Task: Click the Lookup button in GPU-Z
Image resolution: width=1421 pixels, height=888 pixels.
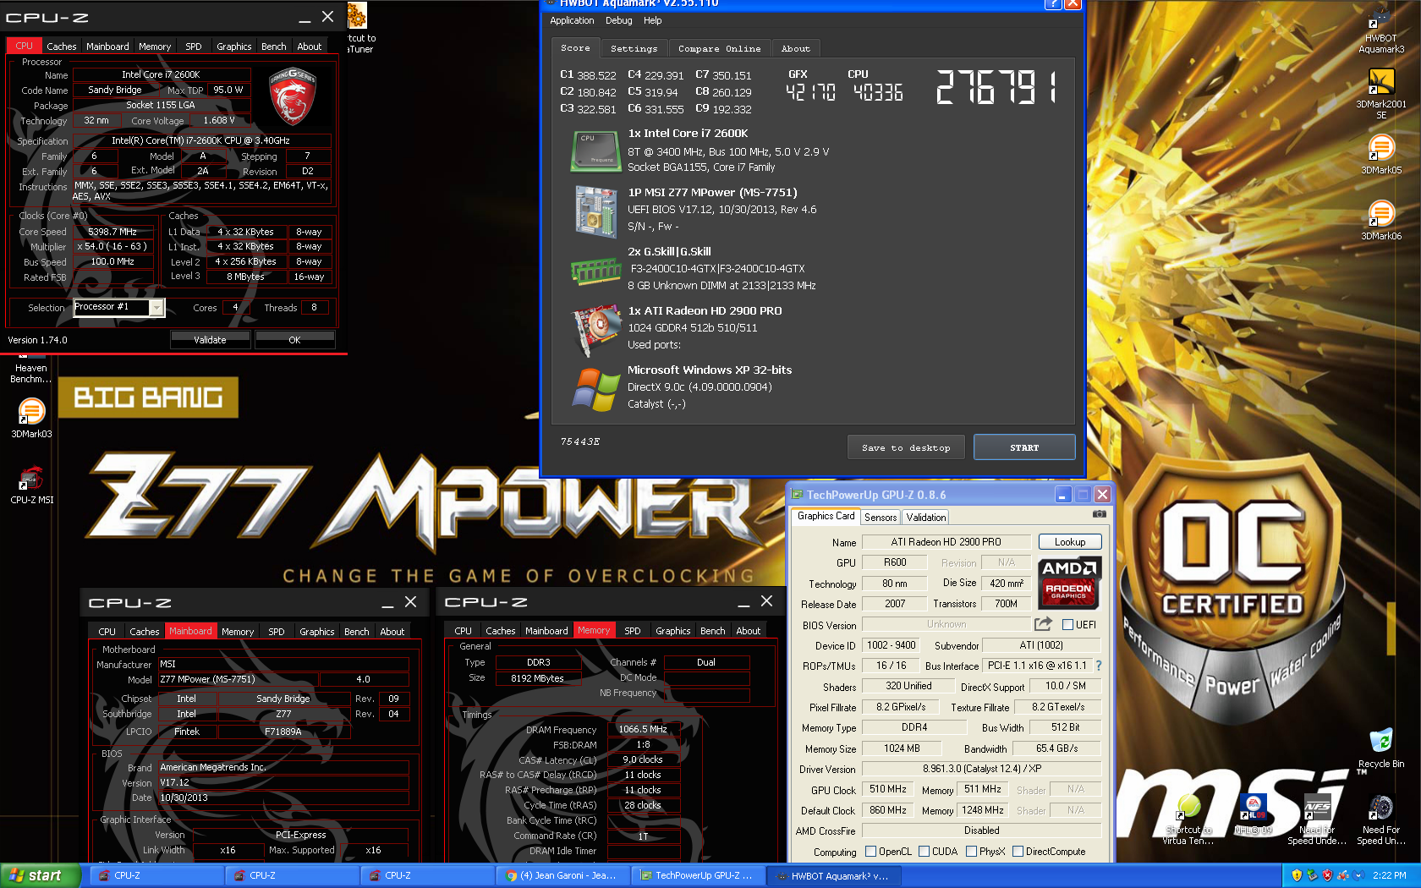Action: pyautogui.click(x=1069, y=542)
